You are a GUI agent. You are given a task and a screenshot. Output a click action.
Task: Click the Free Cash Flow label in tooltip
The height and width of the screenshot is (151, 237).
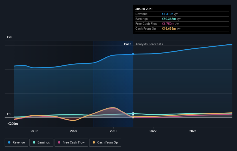146,24
